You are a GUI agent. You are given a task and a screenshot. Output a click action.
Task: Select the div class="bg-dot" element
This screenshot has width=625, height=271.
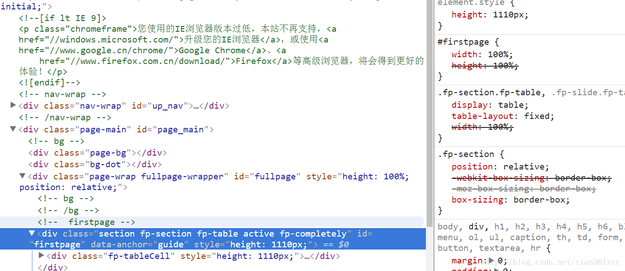95,164
